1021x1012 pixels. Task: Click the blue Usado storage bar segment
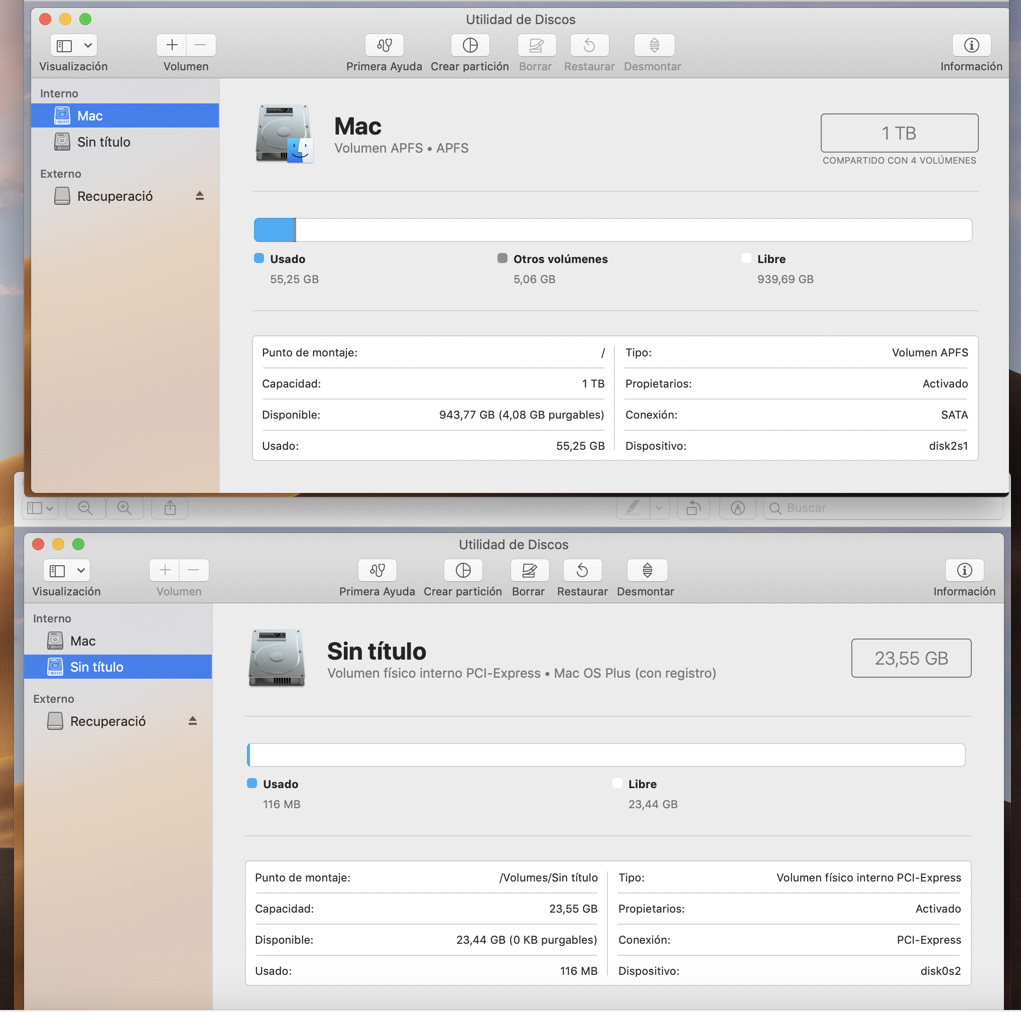pyautogui.click(x=274, y=230)
